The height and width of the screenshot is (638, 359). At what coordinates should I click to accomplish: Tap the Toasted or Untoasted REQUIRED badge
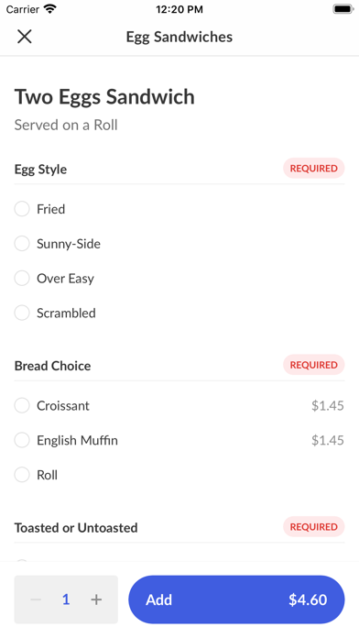pos(313,526)
